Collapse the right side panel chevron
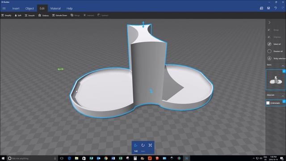 (x=269, y=23)
